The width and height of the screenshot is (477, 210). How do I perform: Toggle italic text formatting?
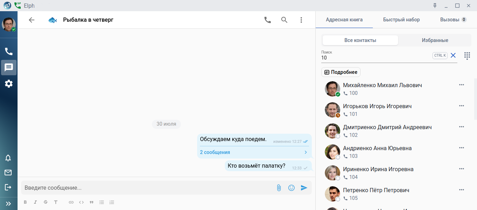35,202
